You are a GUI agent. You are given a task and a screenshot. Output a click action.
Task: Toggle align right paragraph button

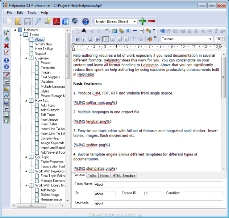point(119,39)
